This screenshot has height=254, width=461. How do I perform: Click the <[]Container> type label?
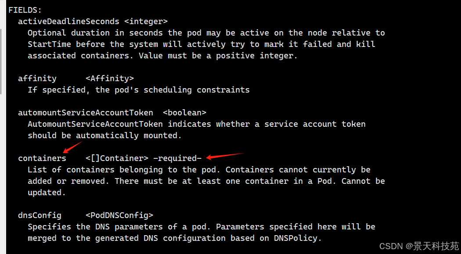pos(117,158)
